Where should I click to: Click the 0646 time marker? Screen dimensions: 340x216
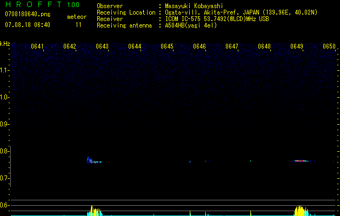pos(199,46)
